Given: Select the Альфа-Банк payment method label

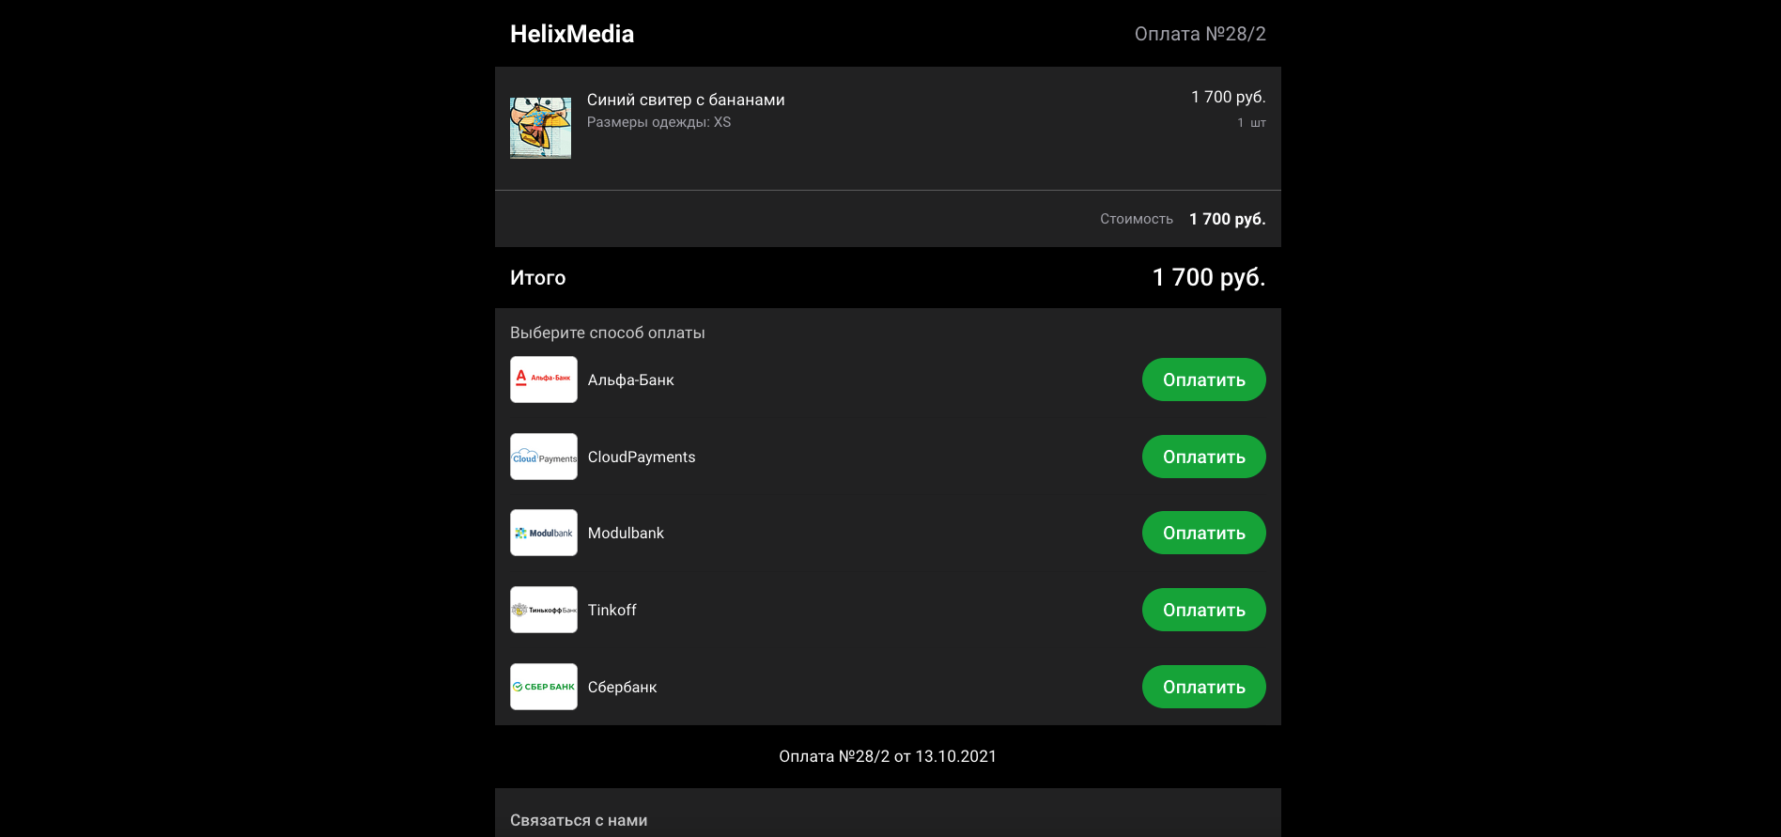Looking at the screenshot, I should click(x=631, y=380).
